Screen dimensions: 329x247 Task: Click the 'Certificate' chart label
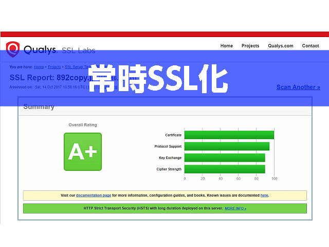tap(173, 135)
